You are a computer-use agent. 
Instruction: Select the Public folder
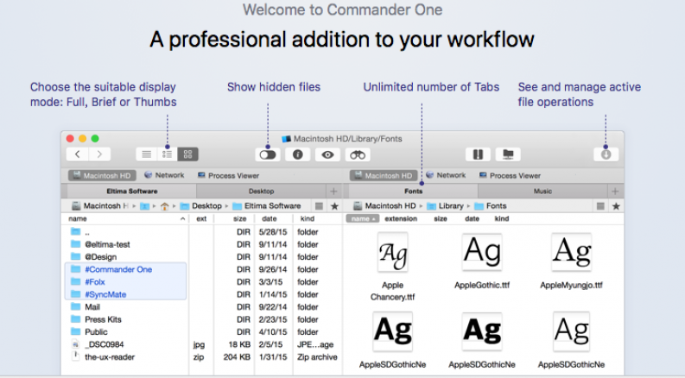(x=204, y=331)
